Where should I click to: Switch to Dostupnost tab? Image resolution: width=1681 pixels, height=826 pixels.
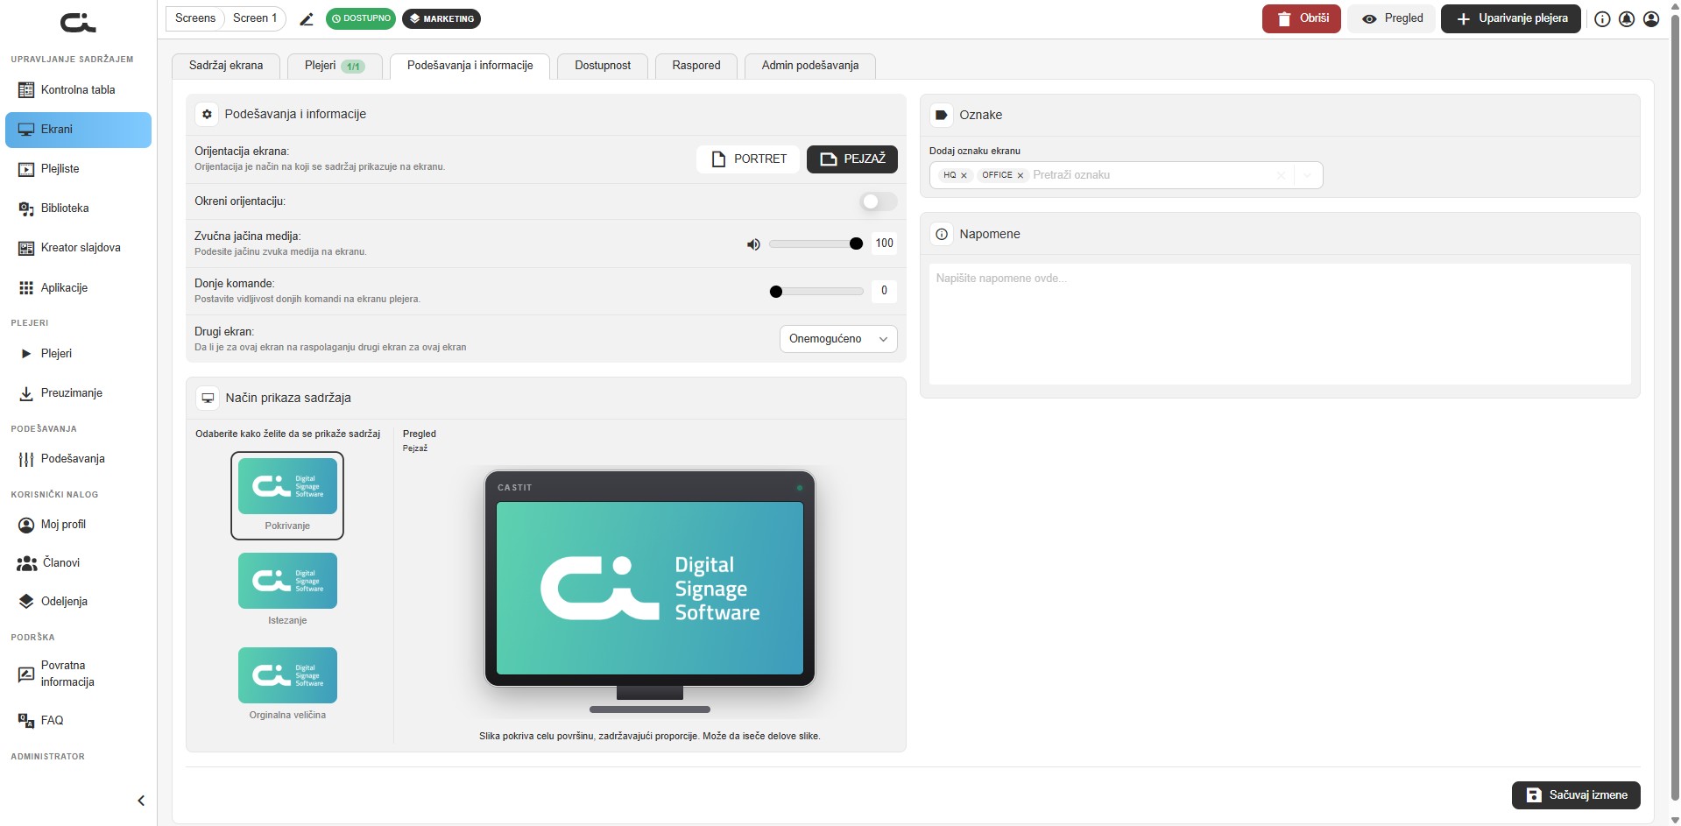[x=603, y=66]
